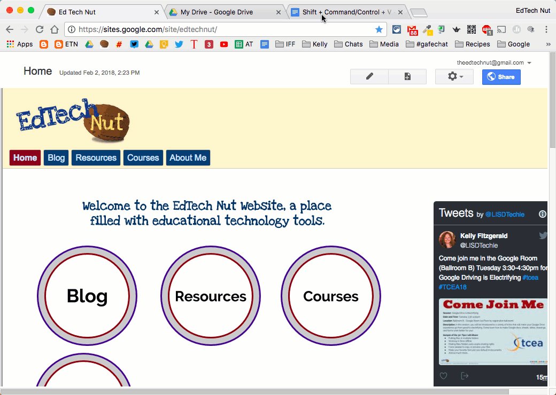Open the About Me navigation item
This screenshot has height=395, width=556.
[x=188, y=158]
